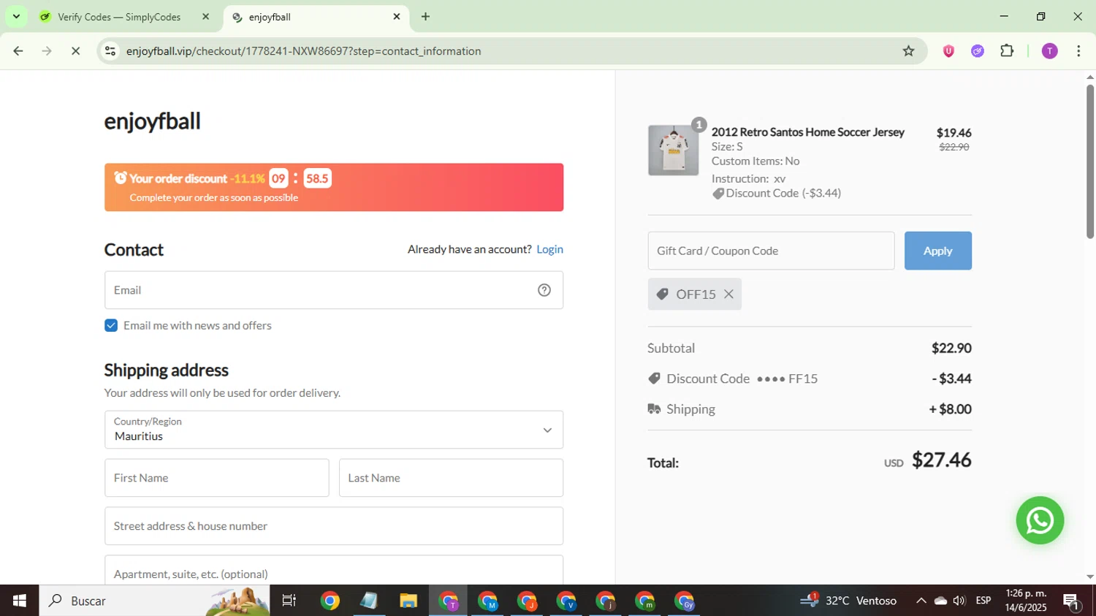The height and width of the screenshot is (616, 1096).
Task: Click the Santos jersey product thumbnail
Action: [673, 151]
